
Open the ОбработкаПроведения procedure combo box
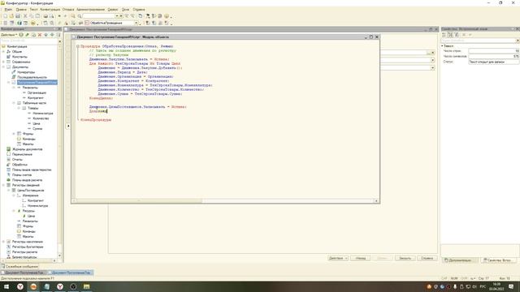111,23
